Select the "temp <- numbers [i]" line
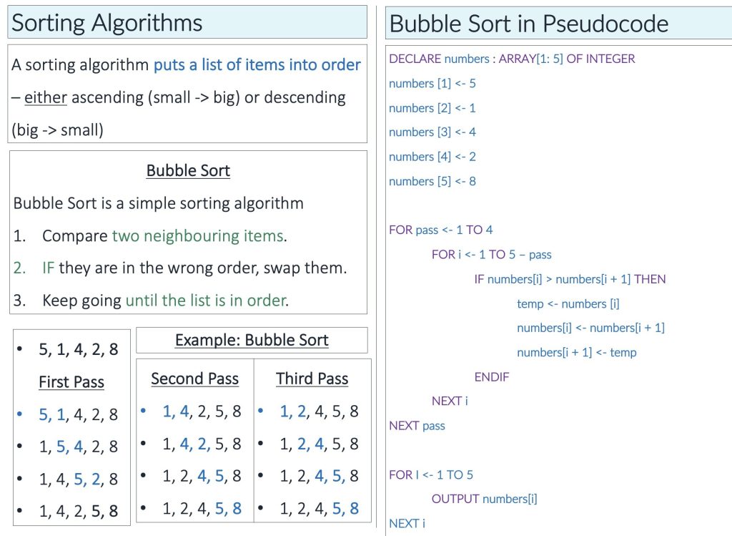The width and height of the screenshot is (732, 536). (568, 303)
